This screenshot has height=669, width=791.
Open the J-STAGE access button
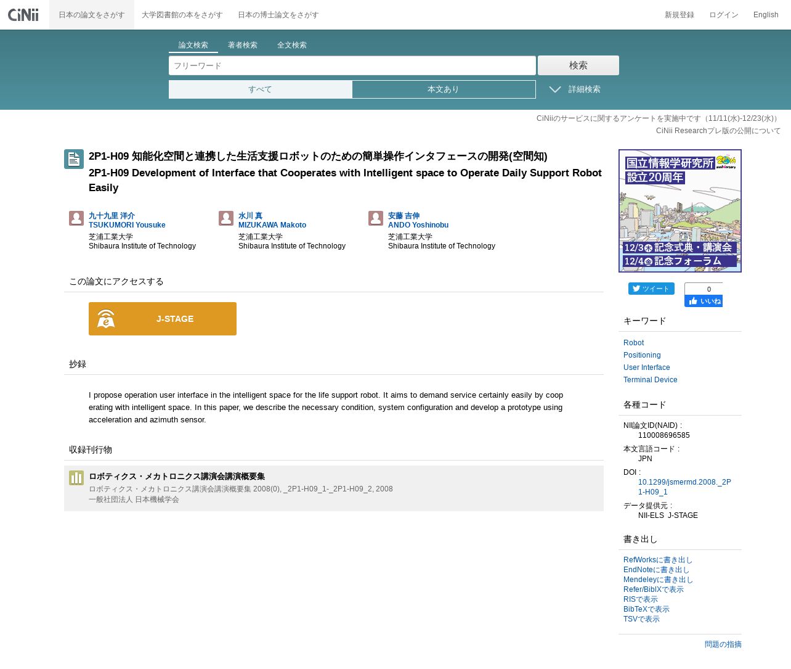pos(163,319)
